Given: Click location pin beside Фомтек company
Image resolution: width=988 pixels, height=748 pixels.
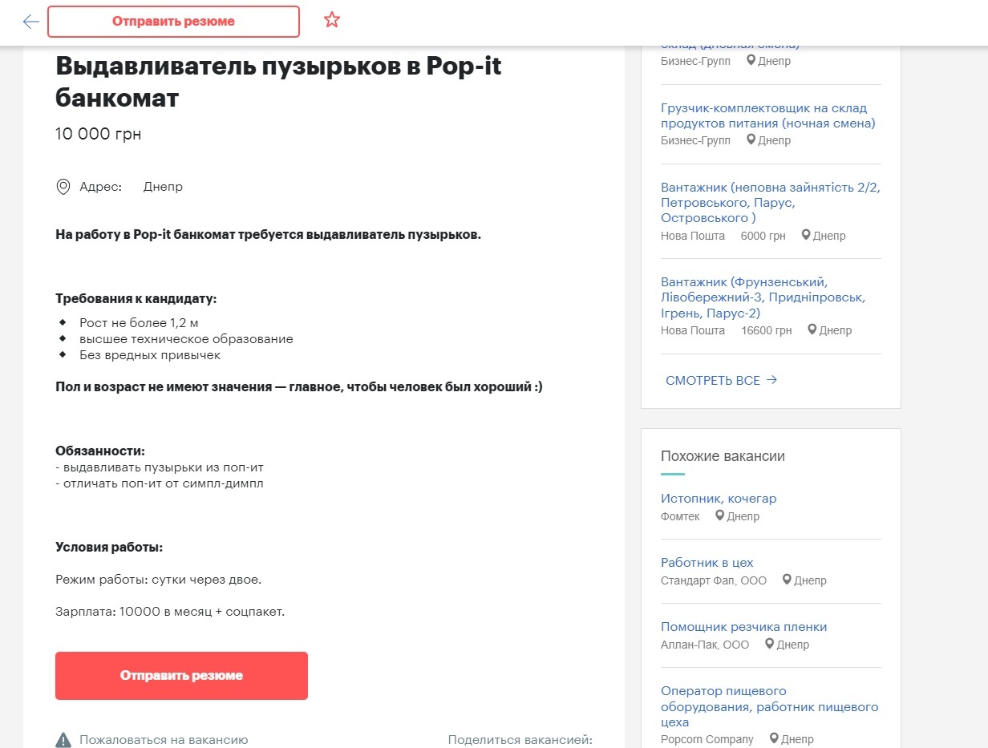Looking at the screenshot, I should tap(720, 516).
